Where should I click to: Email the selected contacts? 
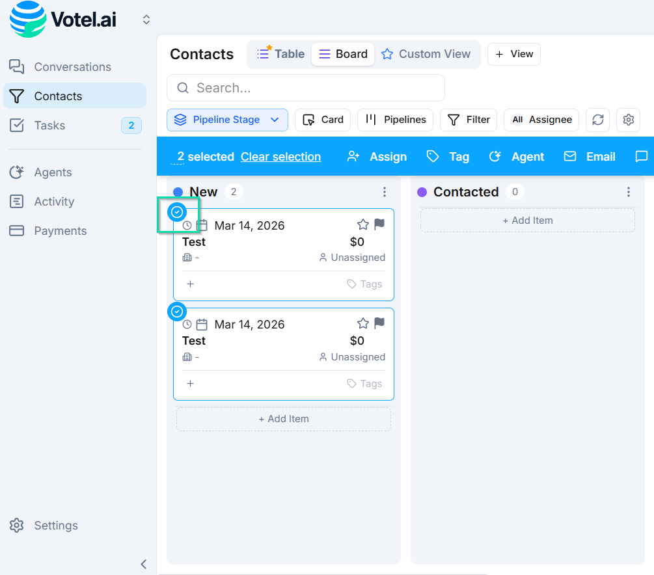click(589, 156)
